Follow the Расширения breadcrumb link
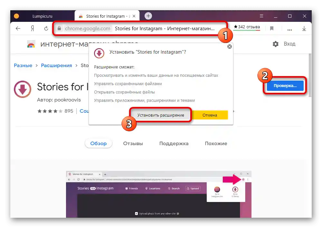This screenshot has width=322, height=228. 56,65
